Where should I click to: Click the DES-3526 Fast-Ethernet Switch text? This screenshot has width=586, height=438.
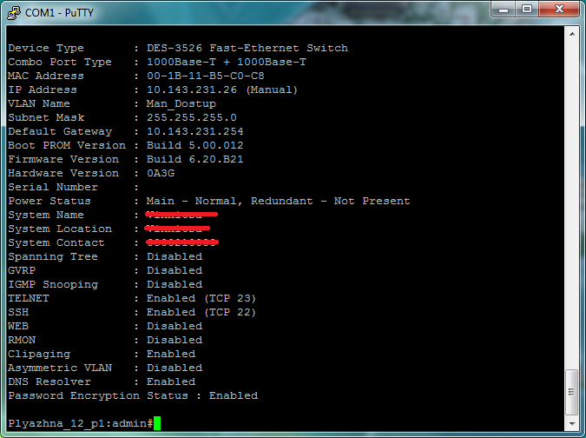point(247,49)
